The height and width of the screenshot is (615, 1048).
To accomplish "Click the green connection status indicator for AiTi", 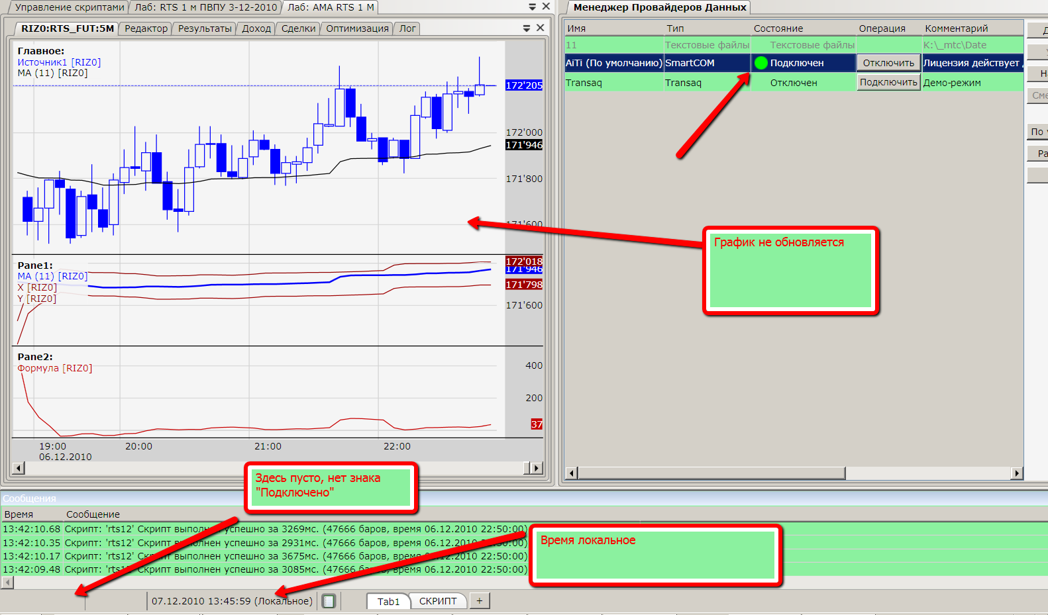I will tap(760, 63).
